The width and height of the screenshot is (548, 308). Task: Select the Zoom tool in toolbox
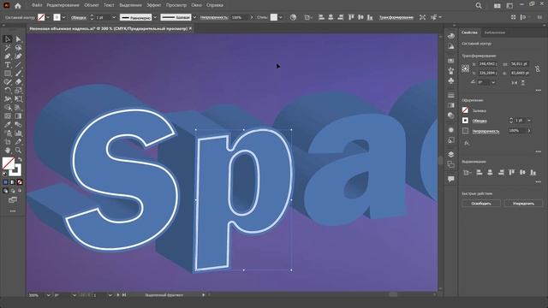pos(18,151)
